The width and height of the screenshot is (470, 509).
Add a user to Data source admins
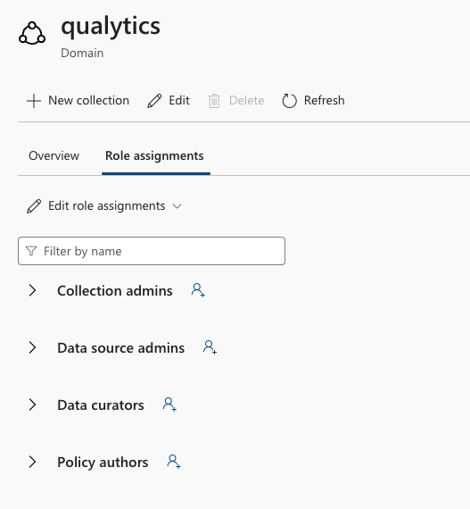click(x=210, y=347)
